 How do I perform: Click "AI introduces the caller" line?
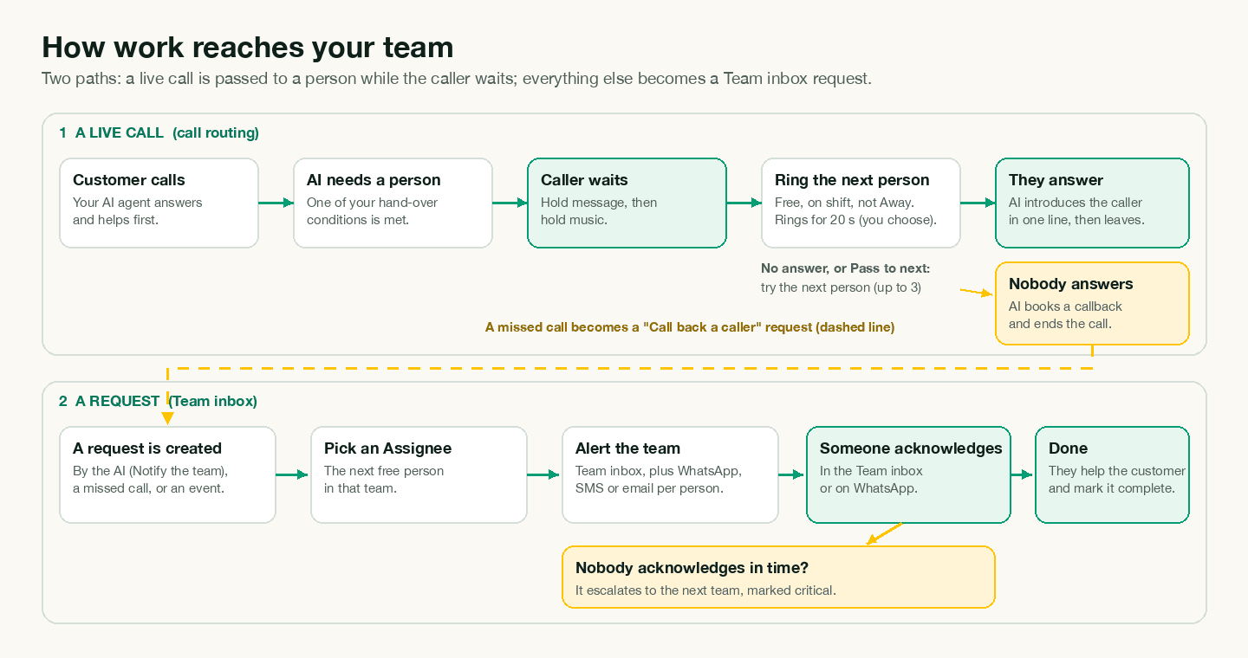click(1075, 202)
